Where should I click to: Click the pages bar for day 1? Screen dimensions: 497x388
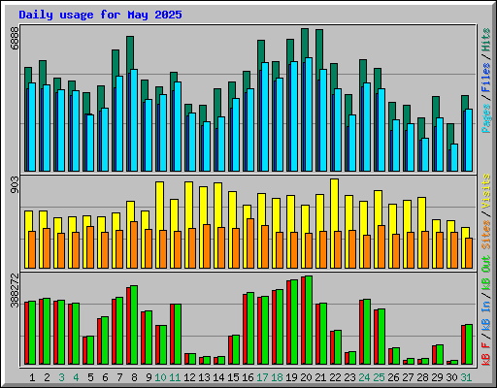[32, 127]
